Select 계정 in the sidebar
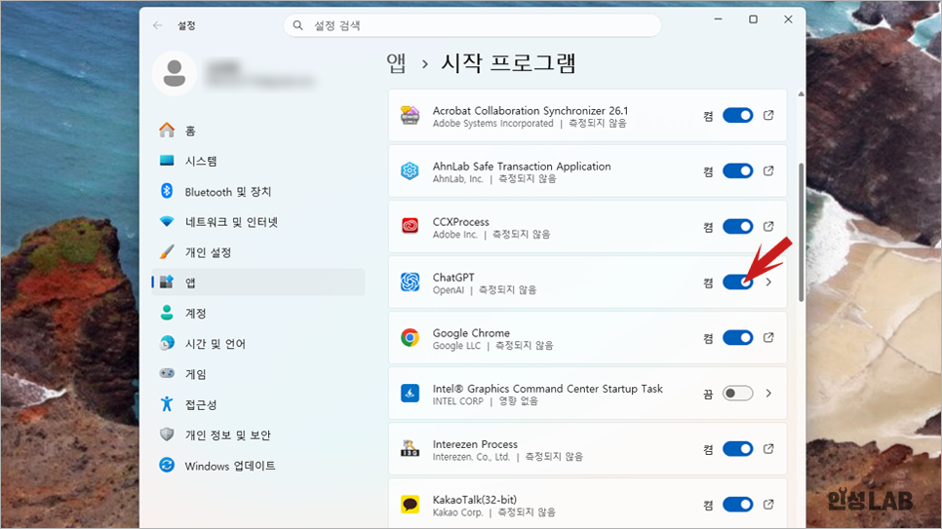Viewport: 942px width, 529px height. 257,313
